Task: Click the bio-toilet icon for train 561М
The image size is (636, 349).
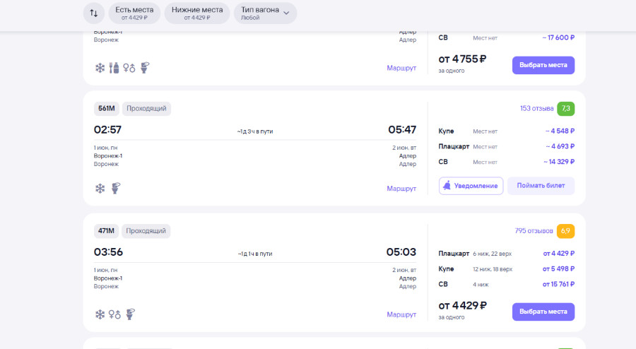Action: pyautogui.click(x=117, y=188)
